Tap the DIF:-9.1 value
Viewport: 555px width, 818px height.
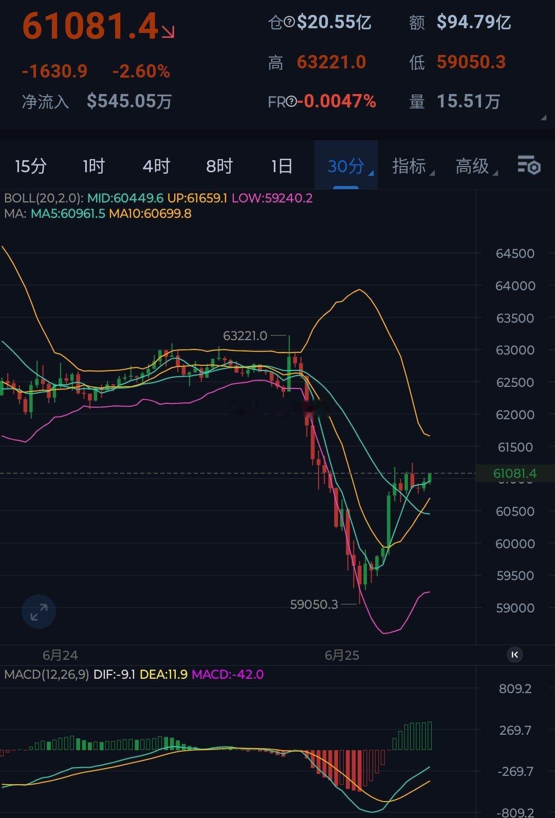(x=114, y=674)
